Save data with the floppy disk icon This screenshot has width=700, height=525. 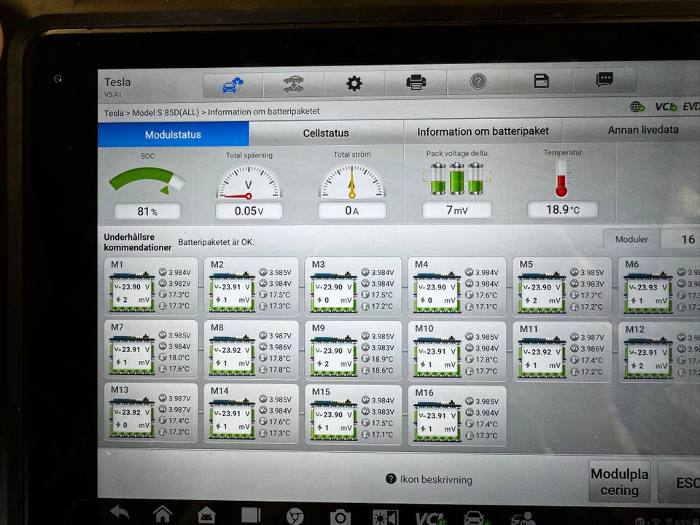pyautogui.click(x=541, y=81)
